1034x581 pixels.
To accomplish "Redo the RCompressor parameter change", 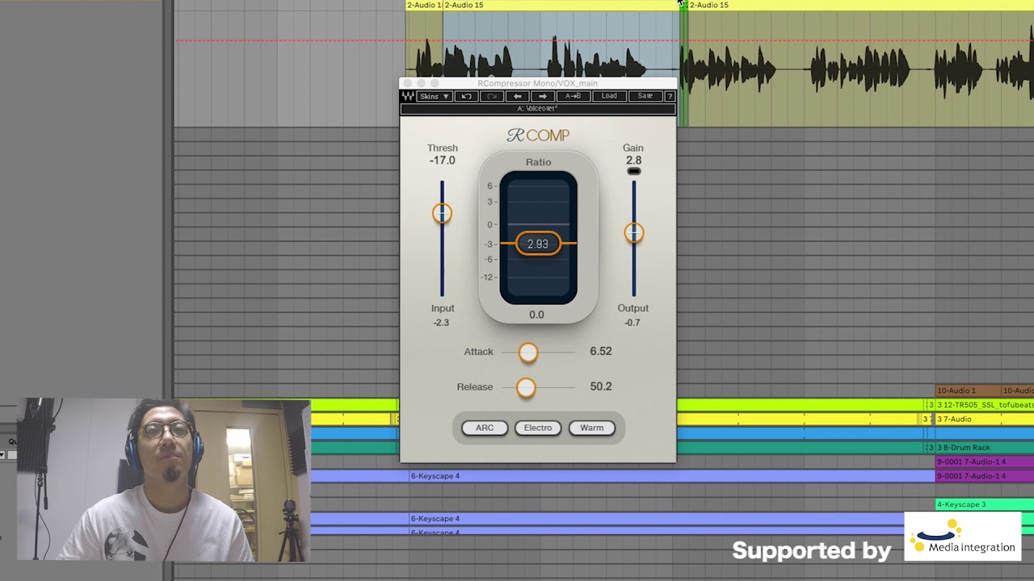I will [492, 96].
